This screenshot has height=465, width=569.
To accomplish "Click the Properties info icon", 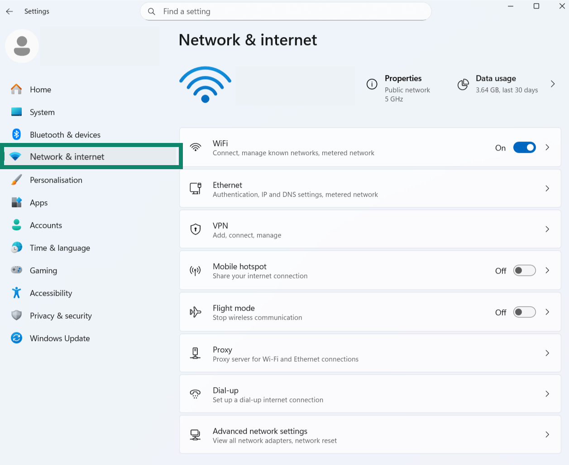I will 371,84.
